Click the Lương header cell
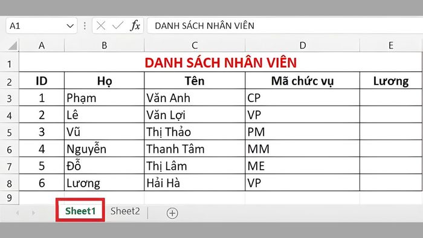The height and width of the screenshot is (238, 423). tap(391, 80)
